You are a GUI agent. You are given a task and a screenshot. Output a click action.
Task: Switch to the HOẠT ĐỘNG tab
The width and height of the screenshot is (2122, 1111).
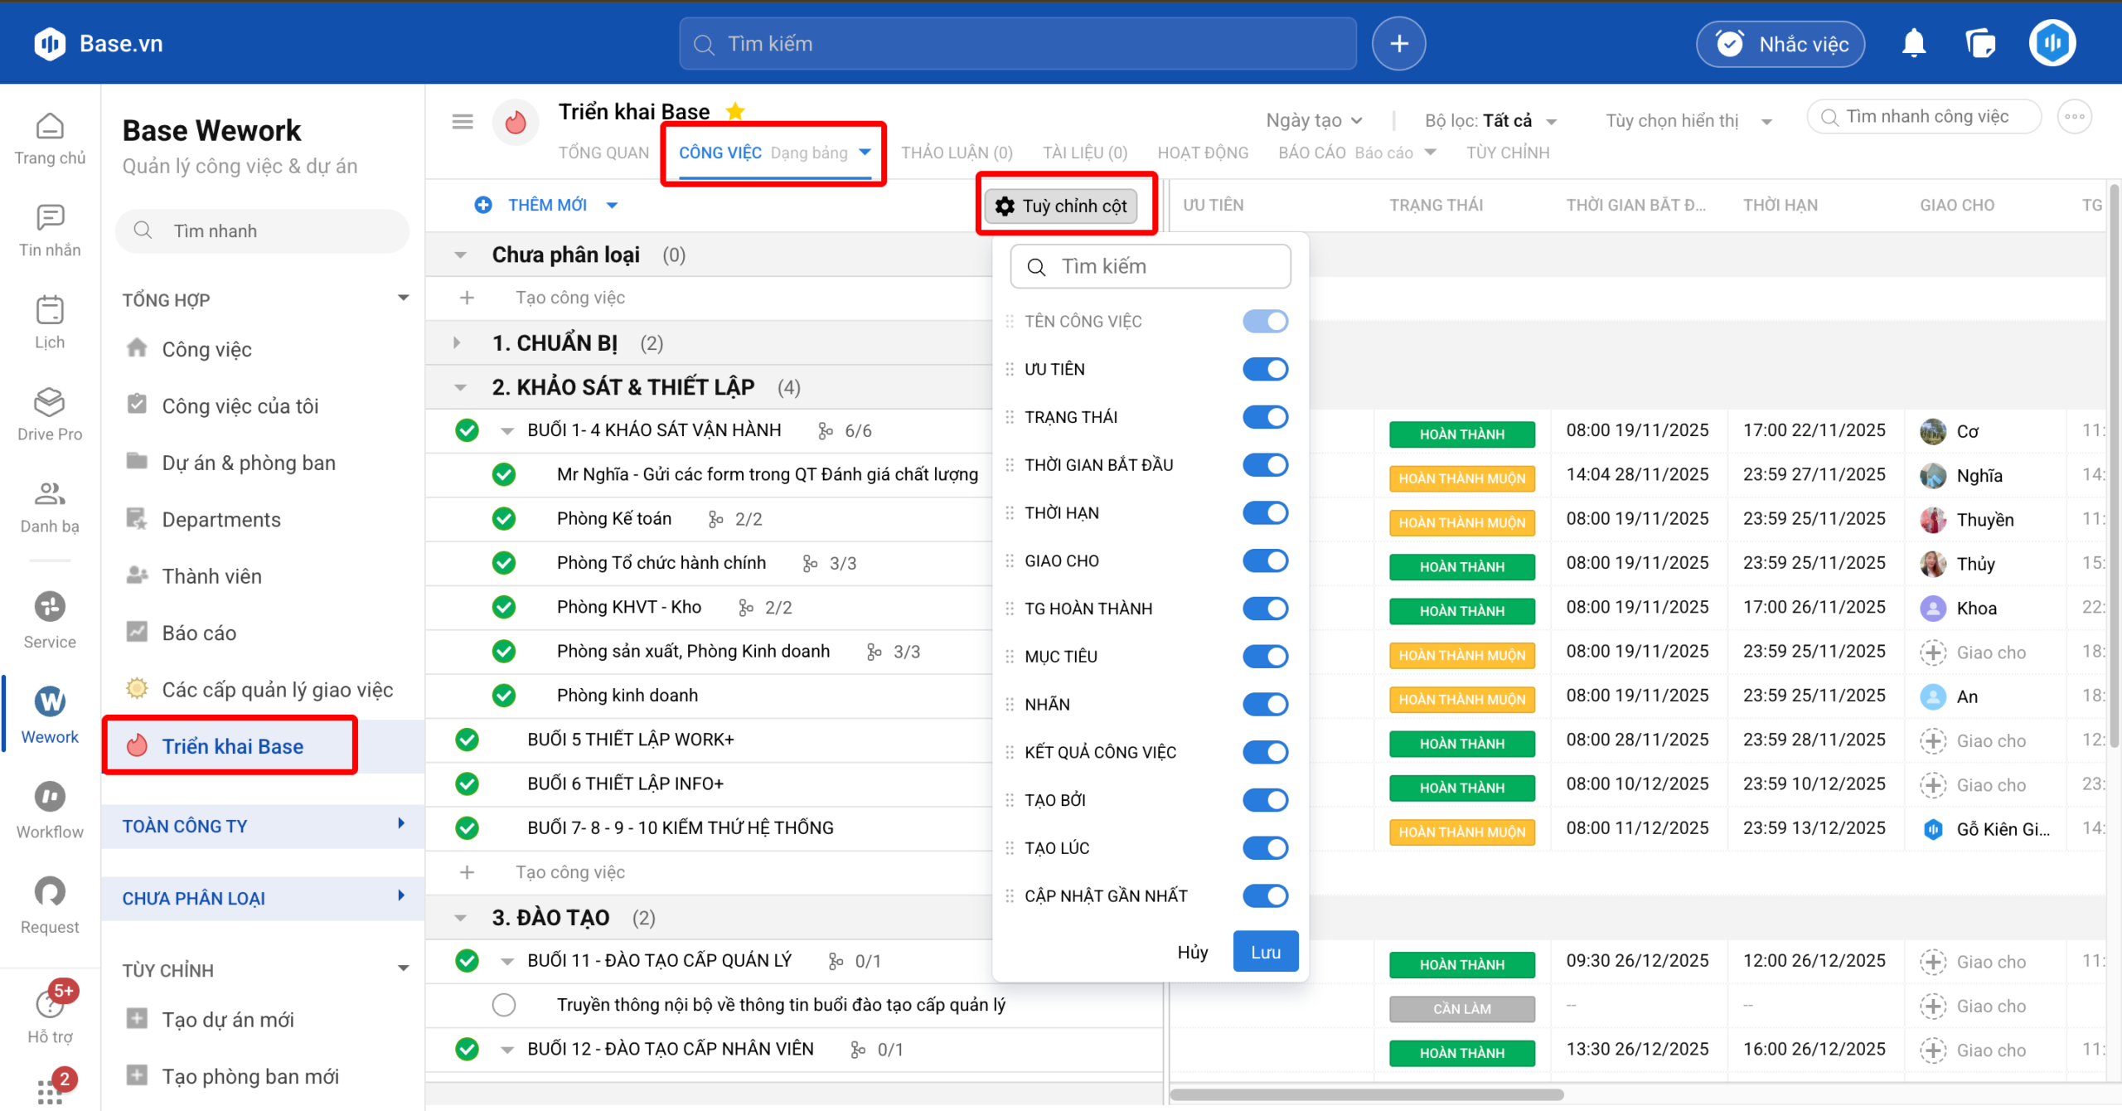tap(1202, 153)
